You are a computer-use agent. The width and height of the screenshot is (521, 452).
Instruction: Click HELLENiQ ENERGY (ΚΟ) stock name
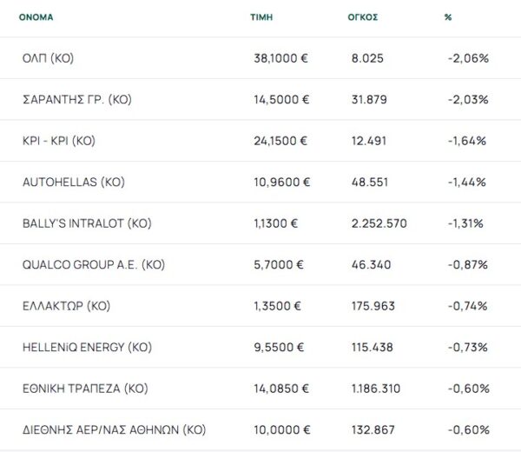pyautogui.click(x=87, y=347)
